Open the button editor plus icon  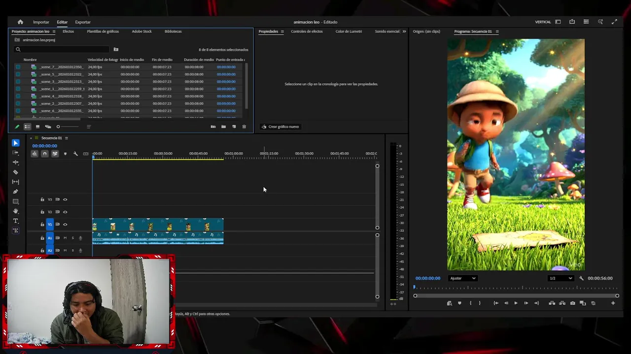(613, 303)
